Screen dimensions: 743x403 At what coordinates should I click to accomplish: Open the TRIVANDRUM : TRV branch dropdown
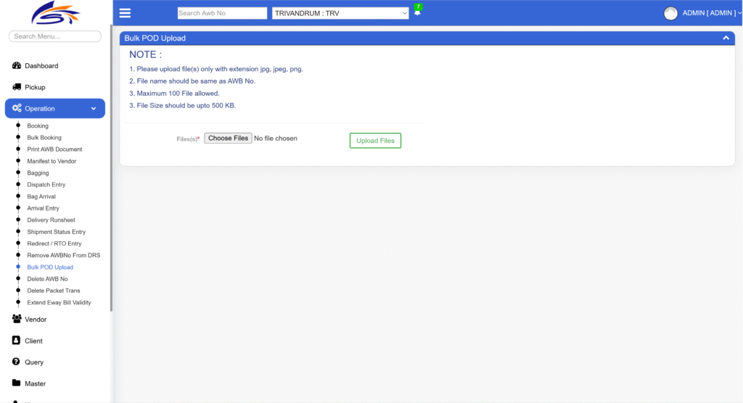click(x=340, y=13)
